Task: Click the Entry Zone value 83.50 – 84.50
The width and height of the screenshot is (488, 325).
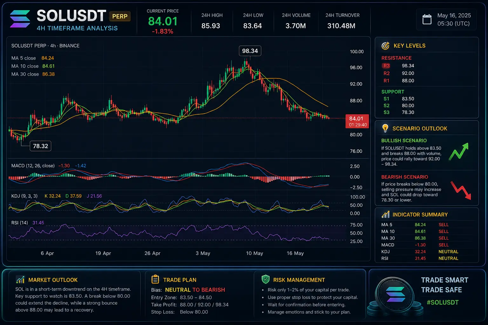Action: click(x=196, y=297)
